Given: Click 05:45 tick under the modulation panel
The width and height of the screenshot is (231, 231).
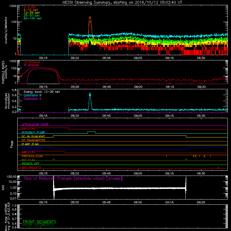Looking at the screenshot, I should click(106, 116).
